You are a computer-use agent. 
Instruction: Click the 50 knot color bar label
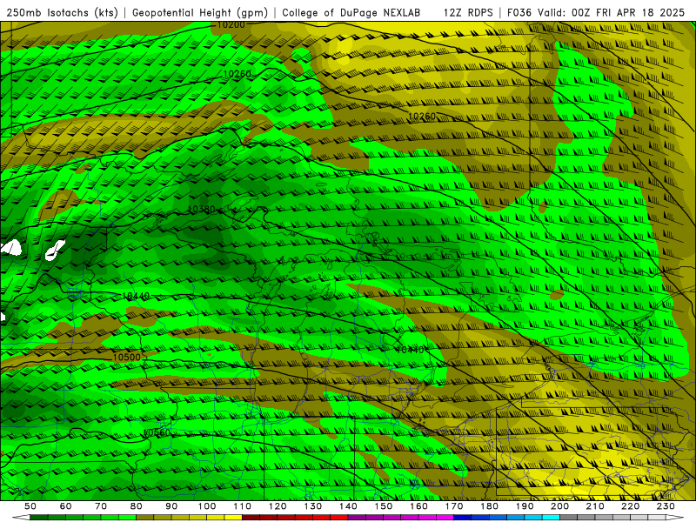coord(30,506)
